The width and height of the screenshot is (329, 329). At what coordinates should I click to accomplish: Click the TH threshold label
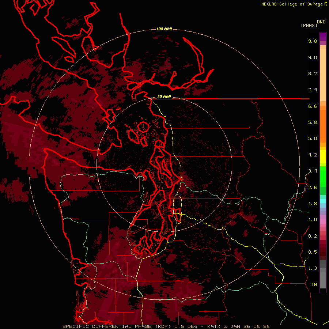[x=314, y=285]
